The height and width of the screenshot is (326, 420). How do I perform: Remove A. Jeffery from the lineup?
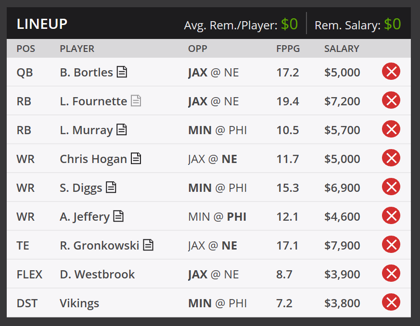coord(391,216)
